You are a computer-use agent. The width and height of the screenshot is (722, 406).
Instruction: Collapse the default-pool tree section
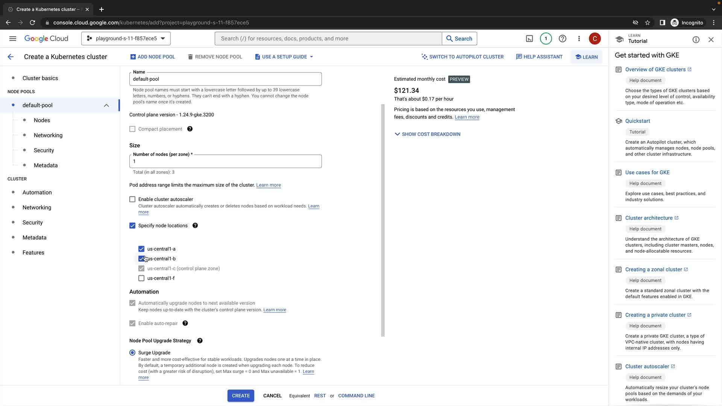click(x=106, y=105)
